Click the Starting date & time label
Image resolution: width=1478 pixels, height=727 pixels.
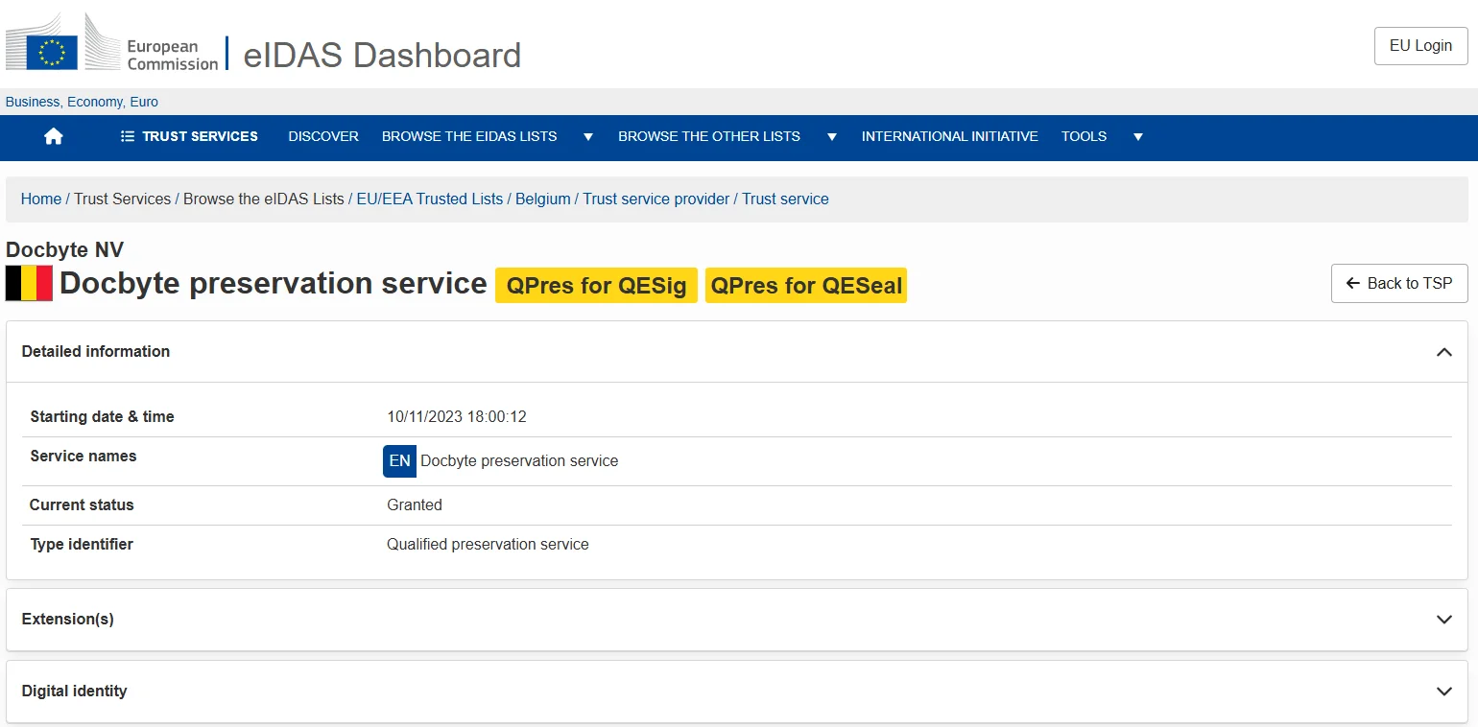pos(103,417)
